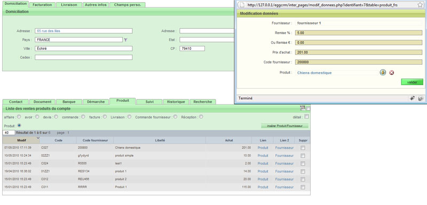Toggle sort arrow on Modif column
The image size is (427, 205).
point(38,138)
